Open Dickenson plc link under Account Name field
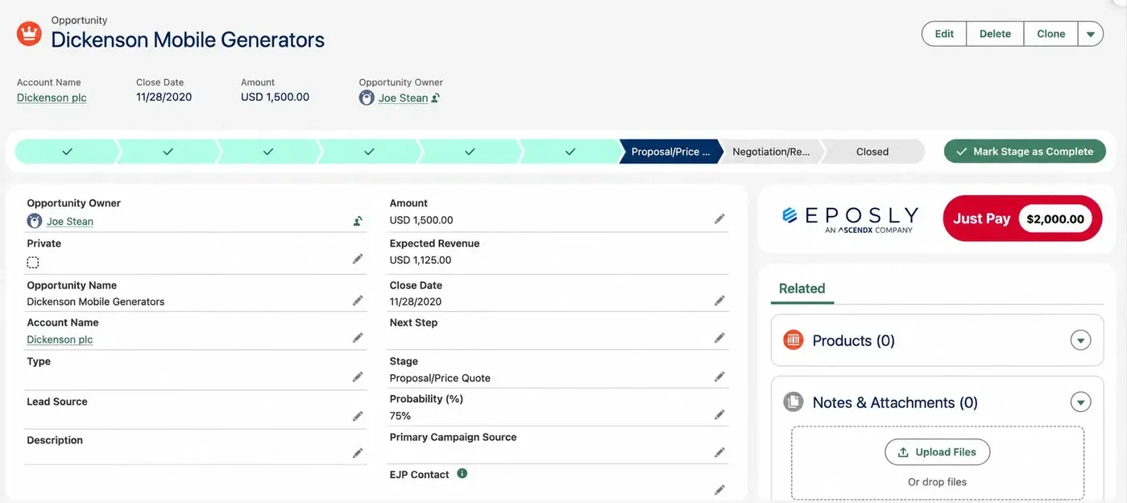The image size is (1127, 503). [x=60, y=339]
